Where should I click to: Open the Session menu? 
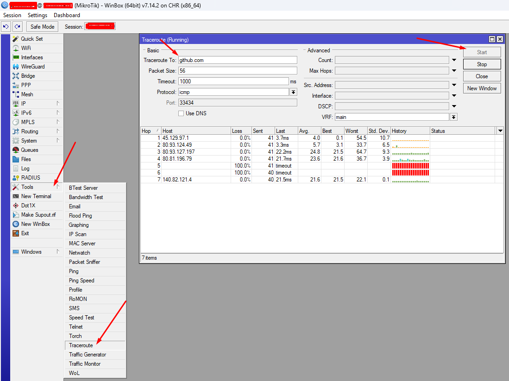12,15
